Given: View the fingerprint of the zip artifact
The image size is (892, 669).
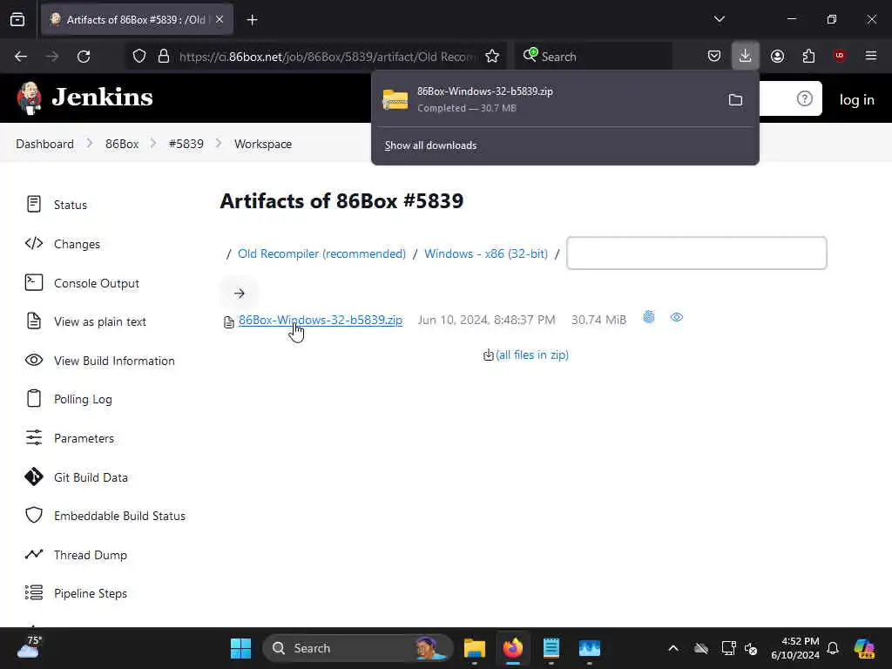Looking at the screenshot, I should 648,317.
